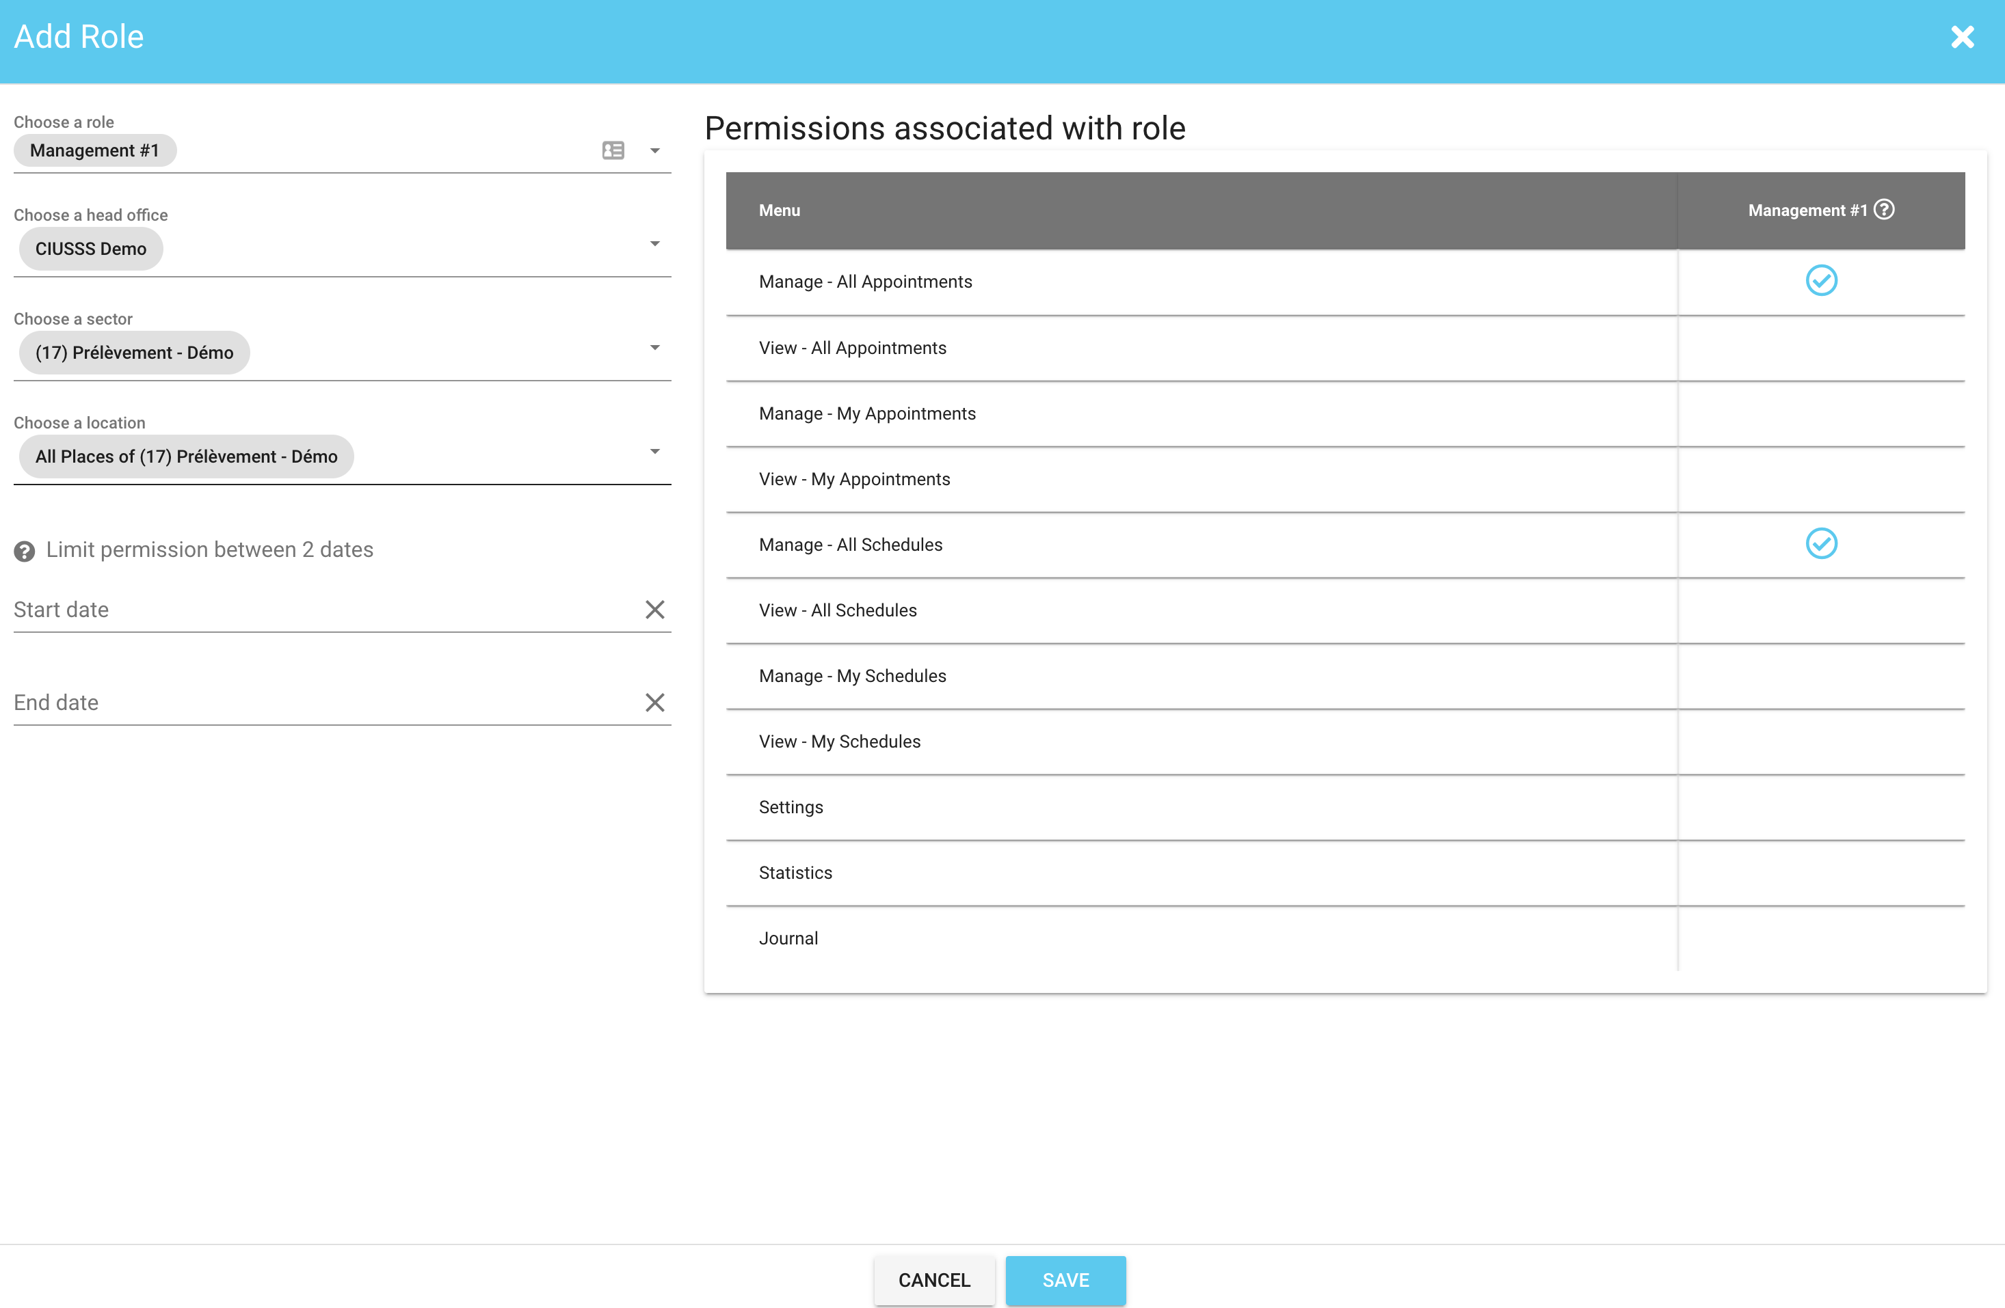
Task: Open the Choose a role dropdown
Action: [654, 152]
